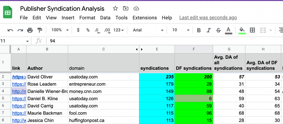Open the Extensions menu
The image size is (283, 124).
click(x=145, y=18)
